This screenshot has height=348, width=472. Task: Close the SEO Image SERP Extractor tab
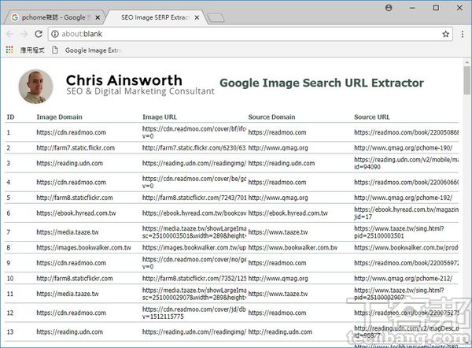coord(197,18)
